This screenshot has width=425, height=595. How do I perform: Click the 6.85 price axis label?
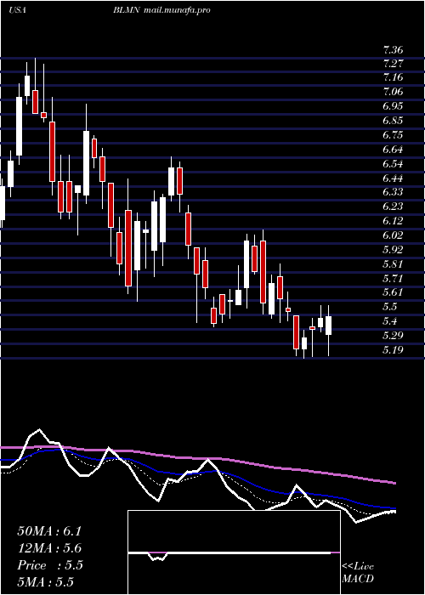(x=393, y=121)
